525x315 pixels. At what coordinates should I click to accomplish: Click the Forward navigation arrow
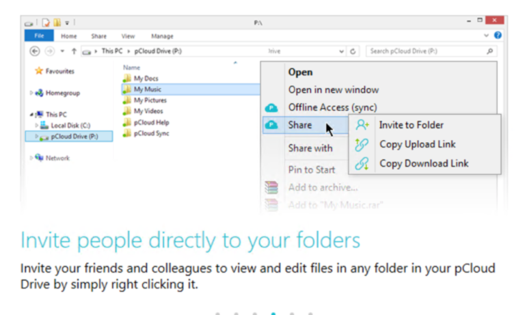tap(49, 51)
